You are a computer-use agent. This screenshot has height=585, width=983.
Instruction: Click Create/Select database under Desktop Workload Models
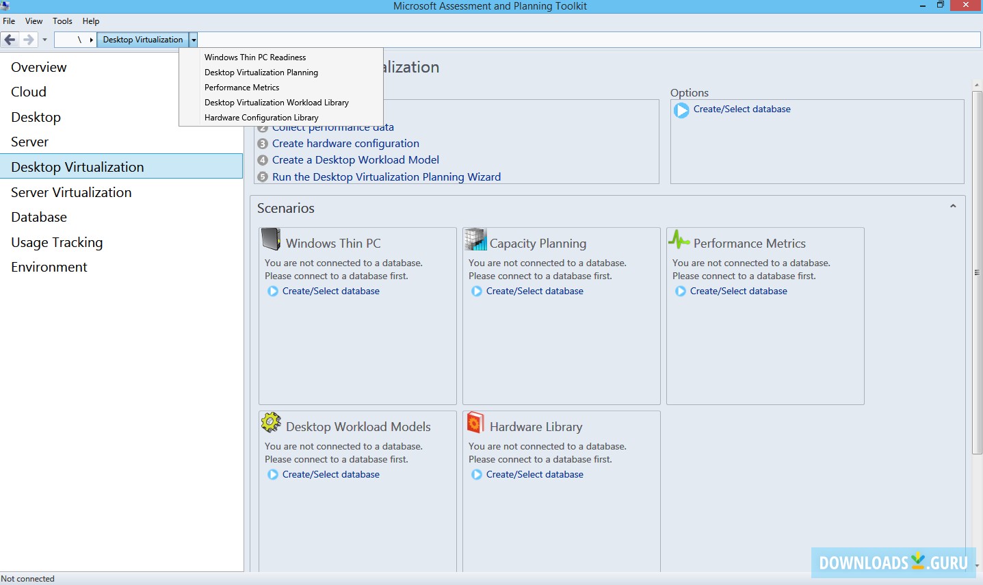(331, 474)
